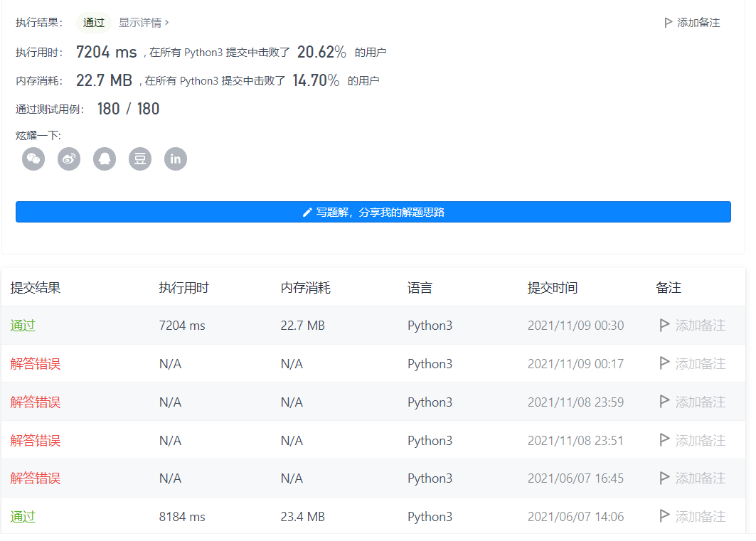Open the wrong answer submission from 16:45
Screen dimensions: 756x541
[35, 478]
